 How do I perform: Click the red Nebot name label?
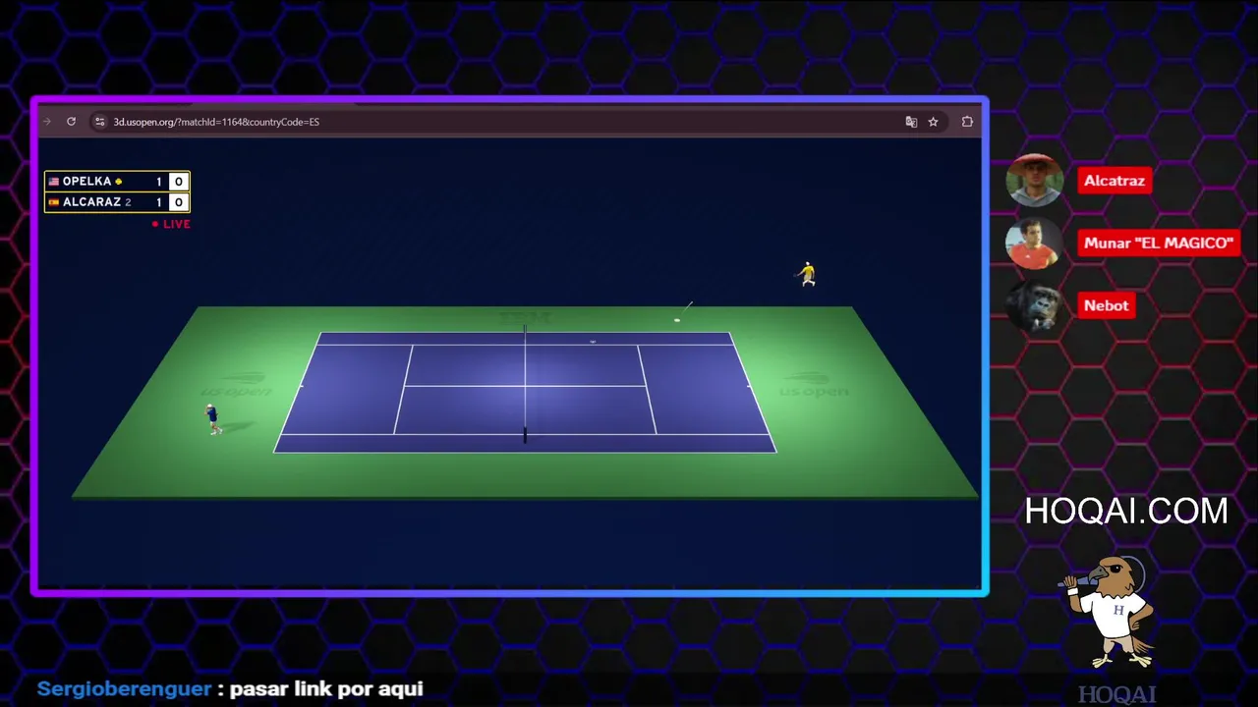1107,305
